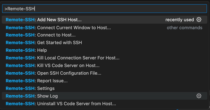The image size is (210, 110).
Task: Click the command palette search input
Action: (104, 9)
